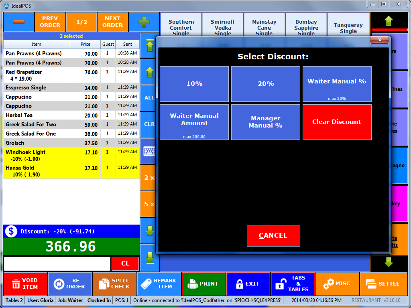Open the Settle payment screen
Image resolution: width=411 pixels, height=308 pixels.
384,284
